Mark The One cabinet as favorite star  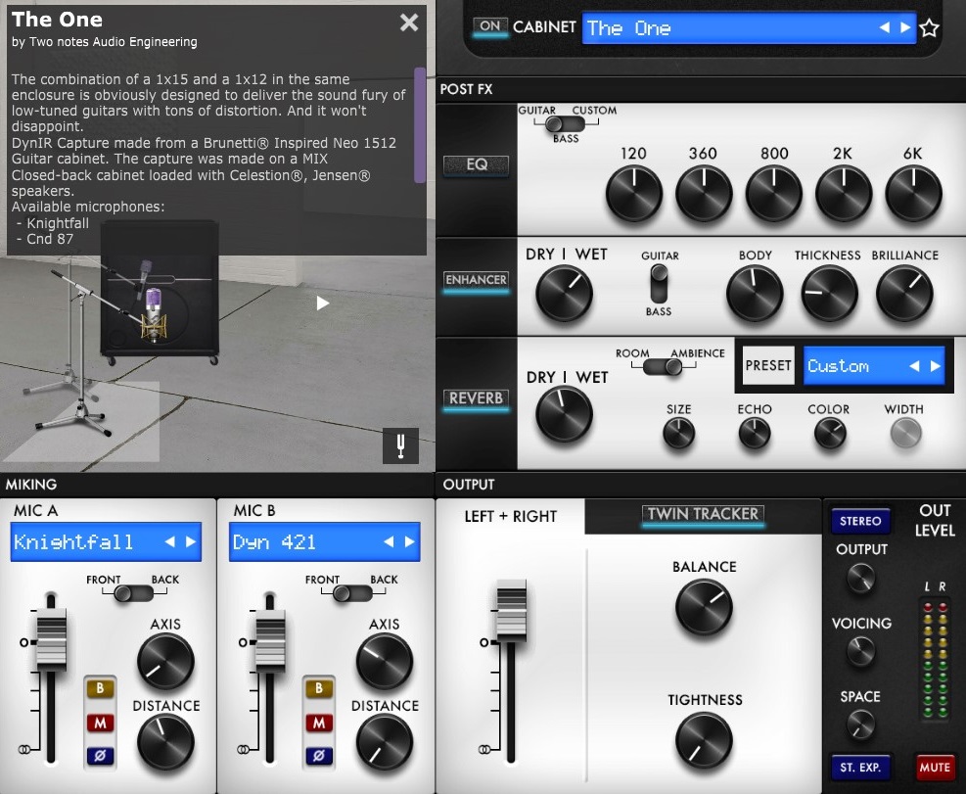(x=929, y=27)
